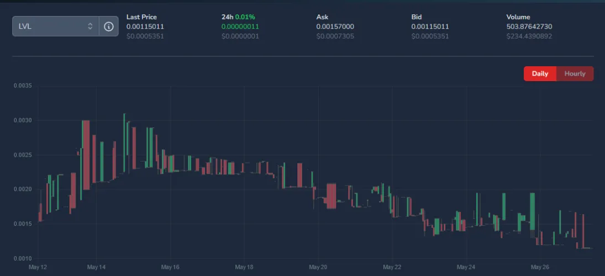Screen dimensions: 605x276
Task: Click the Volume heading
Action: (x=518, y=17)
